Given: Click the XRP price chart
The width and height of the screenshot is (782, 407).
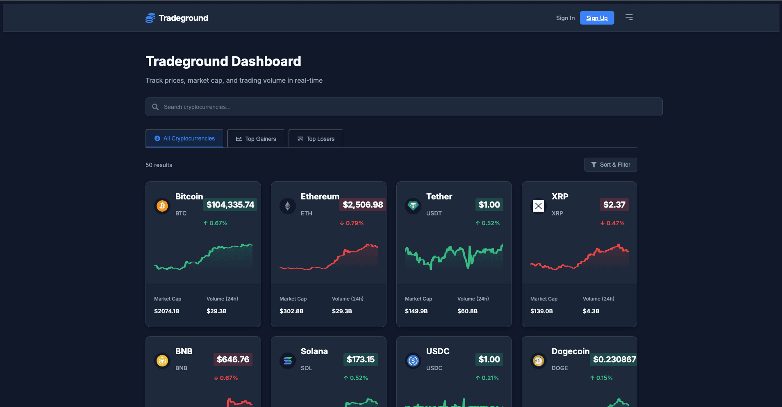Looking at the screenshot, I should [x=580, y=256].
